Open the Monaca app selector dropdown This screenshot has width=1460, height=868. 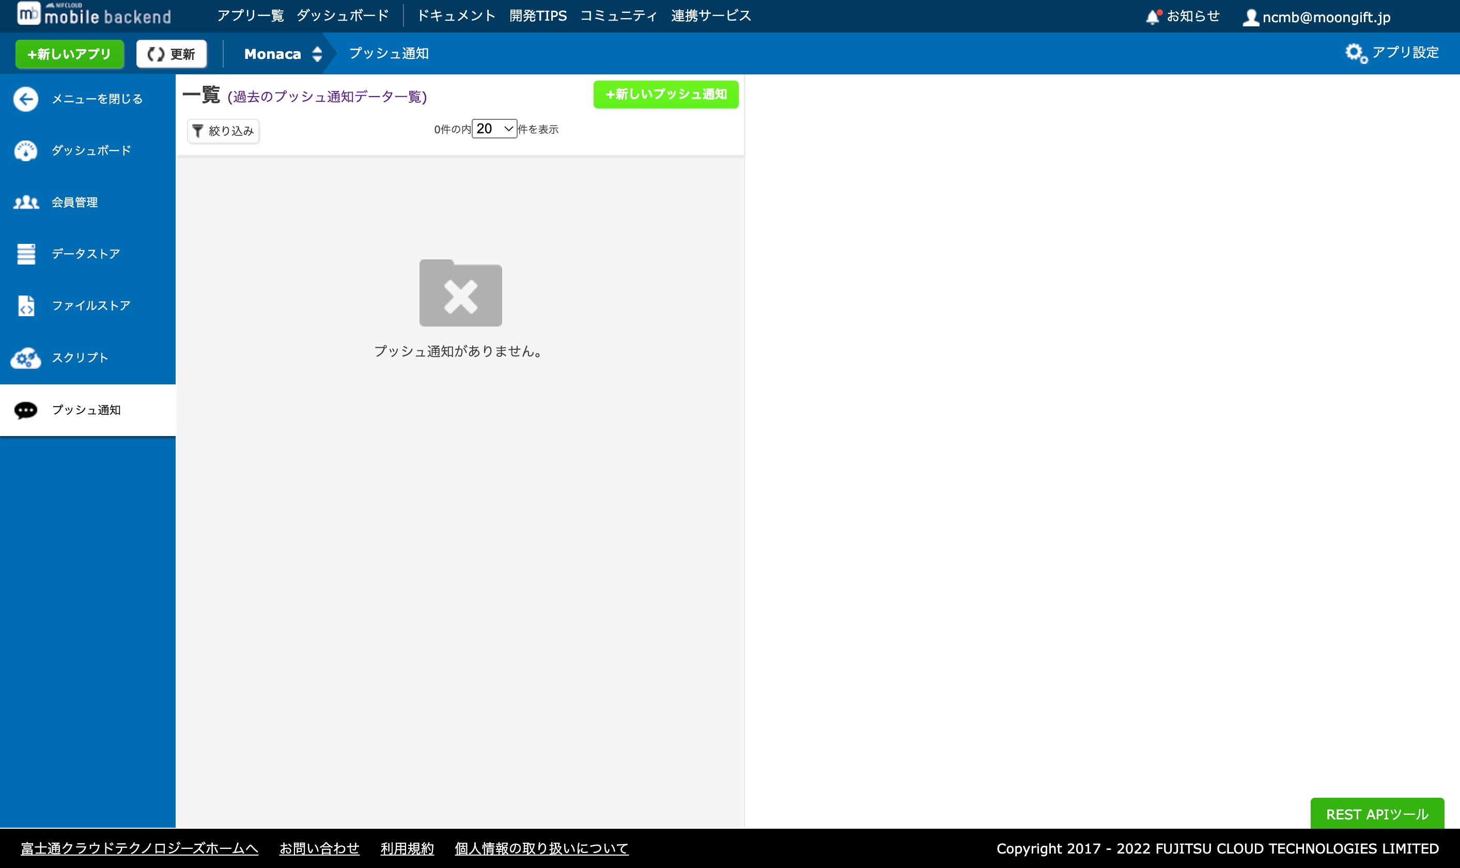tap(283, 54)
